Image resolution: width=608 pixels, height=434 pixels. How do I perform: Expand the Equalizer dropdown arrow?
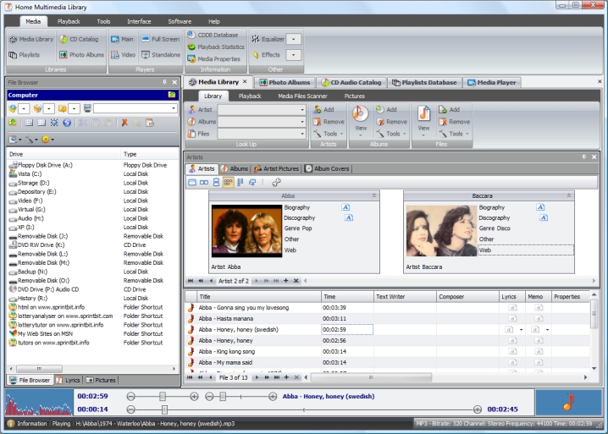point(293,39)
